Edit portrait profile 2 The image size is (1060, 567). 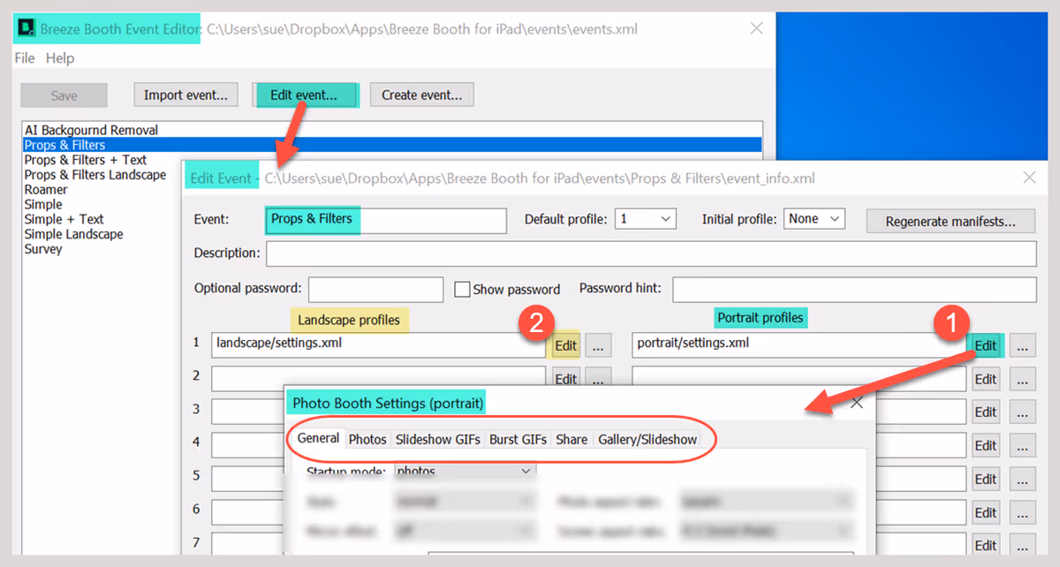click(986, 380)
